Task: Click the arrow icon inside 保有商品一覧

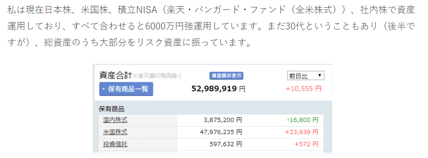Action: (x=104, y=89)
